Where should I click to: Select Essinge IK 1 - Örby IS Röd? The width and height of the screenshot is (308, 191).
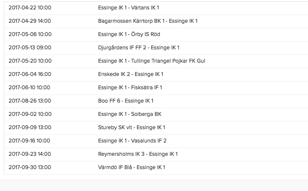pyautogui.click(x=129, y=34)
